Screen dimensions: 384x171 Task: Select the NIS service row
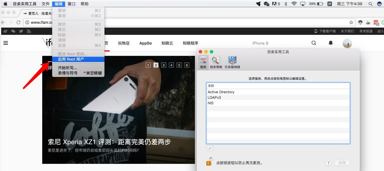coord(278,103)
